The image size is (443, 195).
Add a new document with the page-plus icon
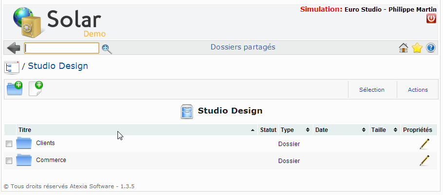pos(36,88)
